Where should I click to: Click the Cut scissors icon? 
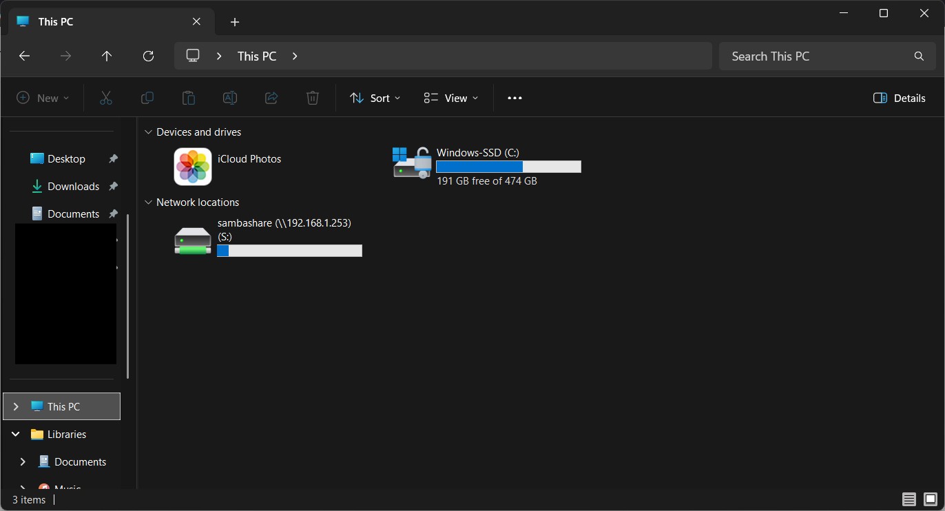coord(105,98)
